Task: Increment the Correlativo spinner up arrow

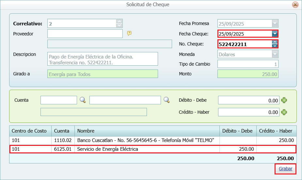Action: click(119, 21)
